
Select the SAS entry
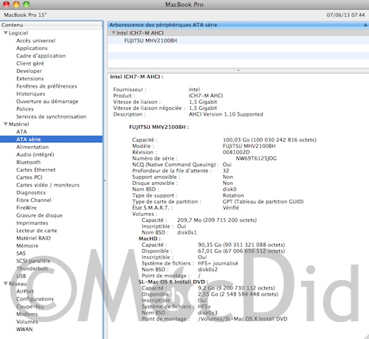(21, 254)
